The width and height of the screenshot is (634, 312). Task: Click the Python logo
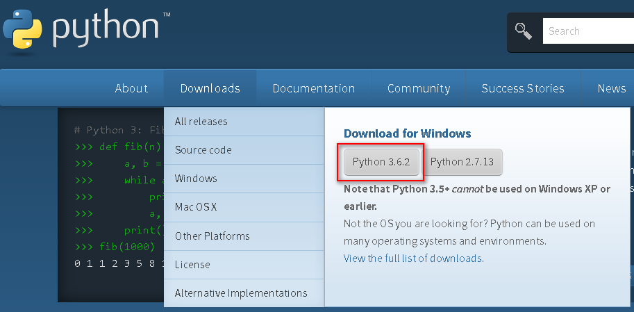click(86, 30)
